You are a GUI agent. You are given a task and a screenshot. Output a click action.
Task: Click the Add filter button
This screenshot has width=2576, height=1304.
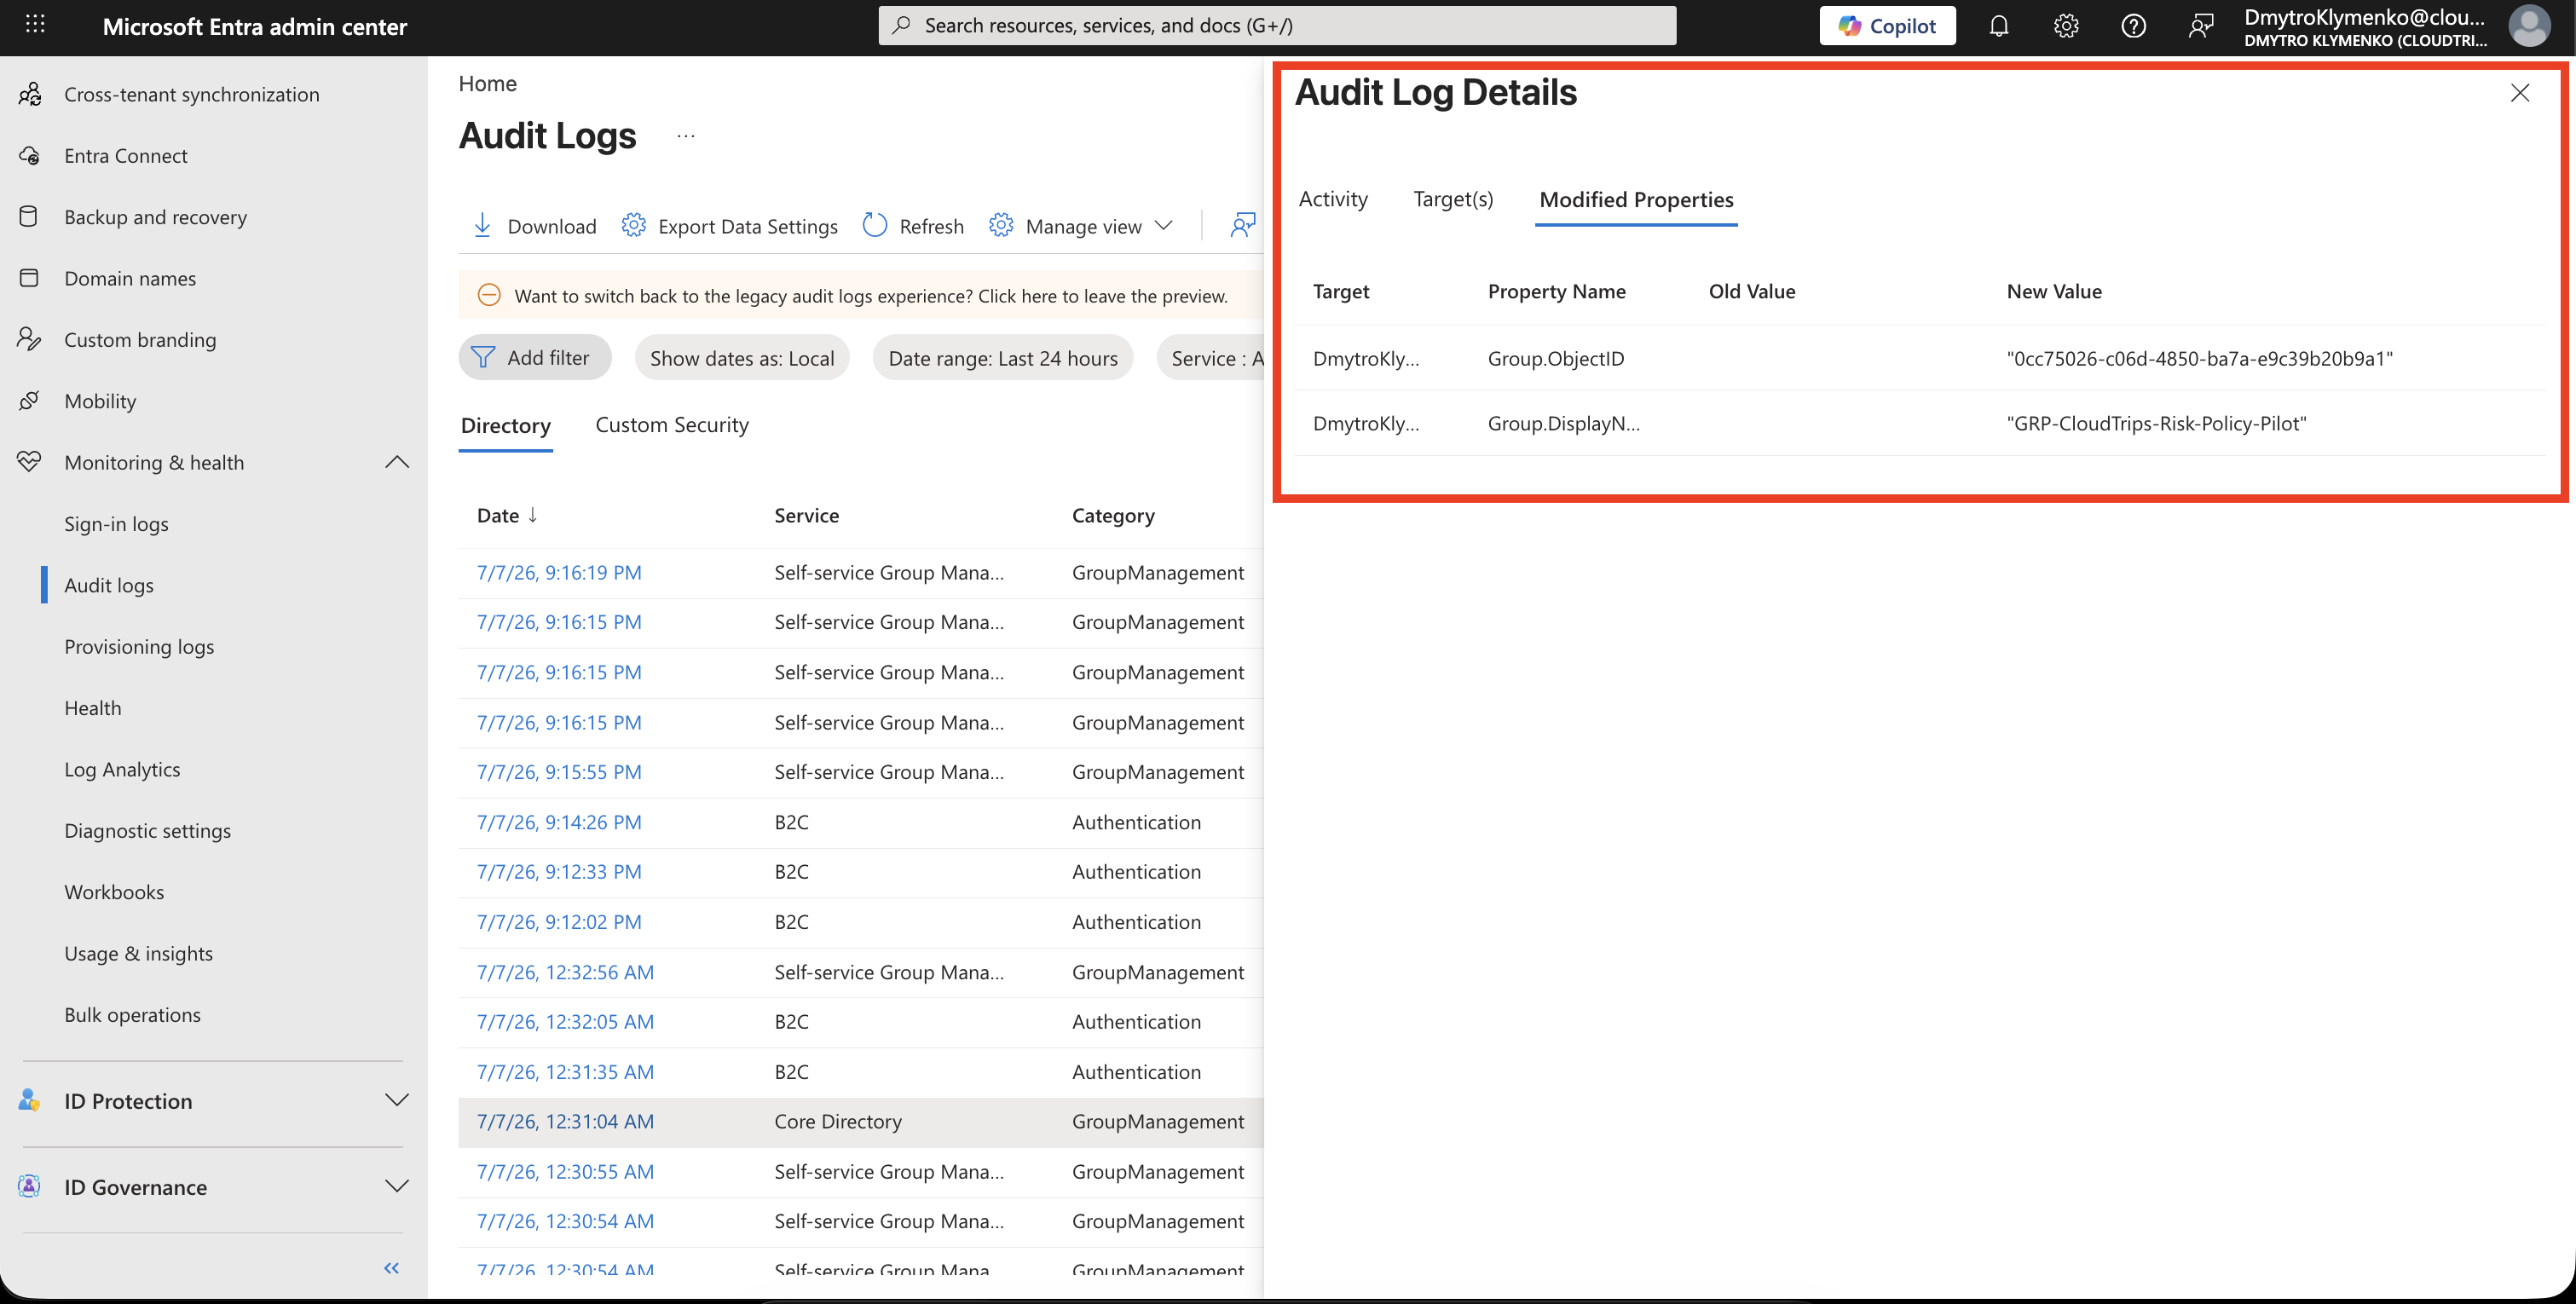pos(534,357)
